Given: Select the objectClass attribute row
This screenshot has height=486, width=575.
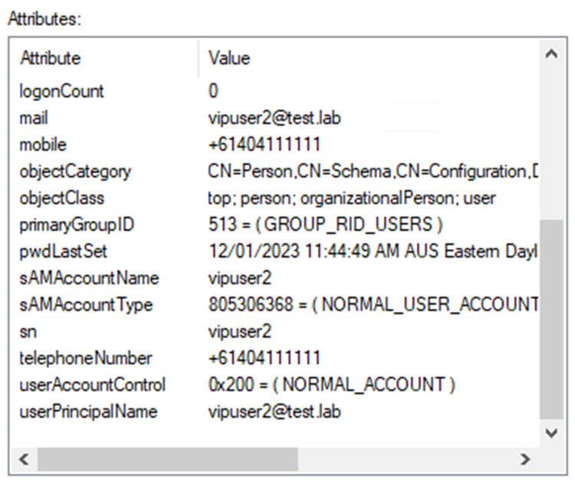Looking at the screenshot, I should point(61,198).
